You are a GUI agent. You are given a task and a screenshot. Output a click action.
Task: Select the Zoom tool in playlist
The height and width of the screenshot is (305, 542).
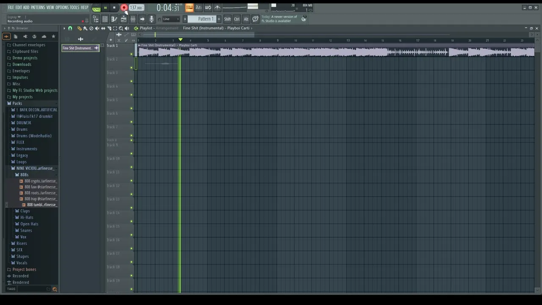[x=121, y=28]
